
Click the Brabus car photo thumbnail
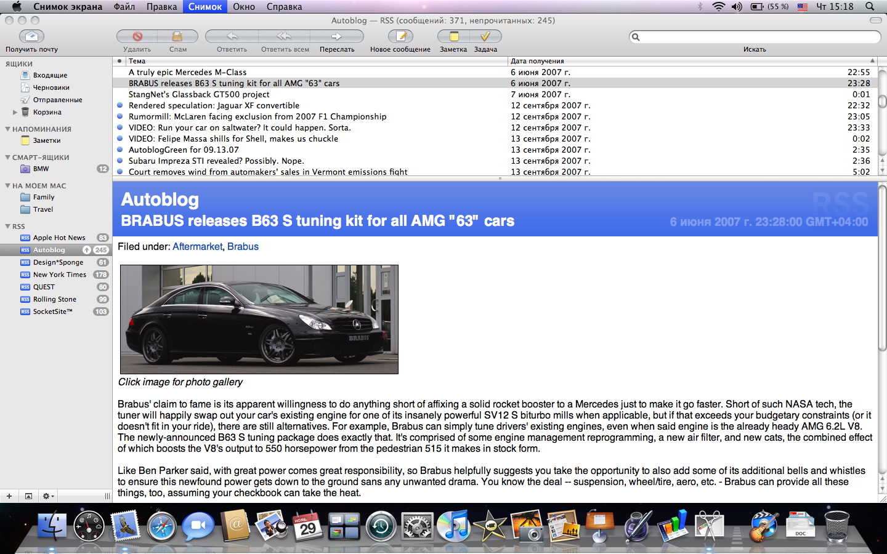pos(259,319)
